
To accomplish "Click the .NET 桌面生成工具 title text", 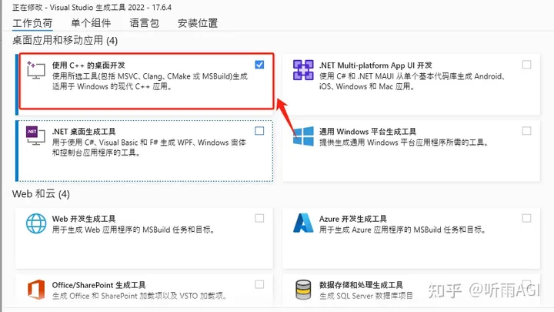I will (84, 132).
